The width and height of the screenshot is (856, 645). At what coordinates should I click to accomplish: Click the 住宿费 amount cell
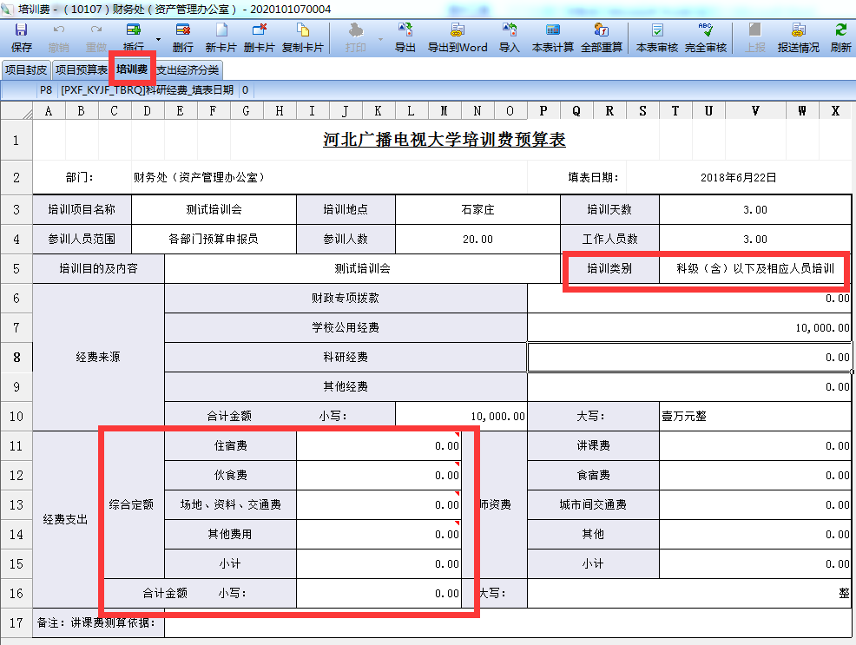pyautogui.click(x=379, y=446)
